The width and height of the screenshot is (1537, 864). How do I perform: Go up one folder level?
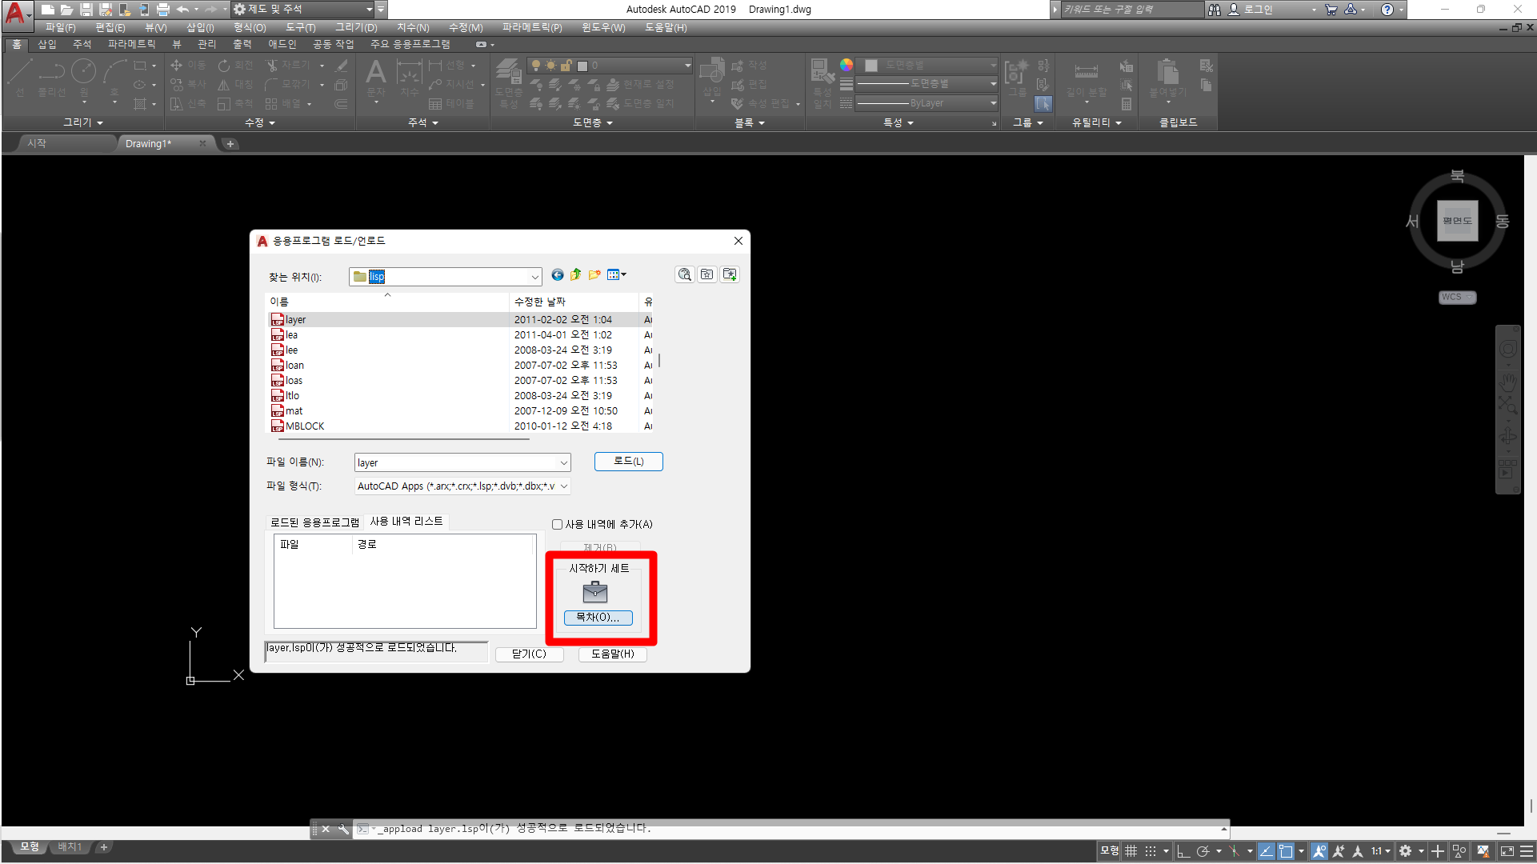(576, 275)
